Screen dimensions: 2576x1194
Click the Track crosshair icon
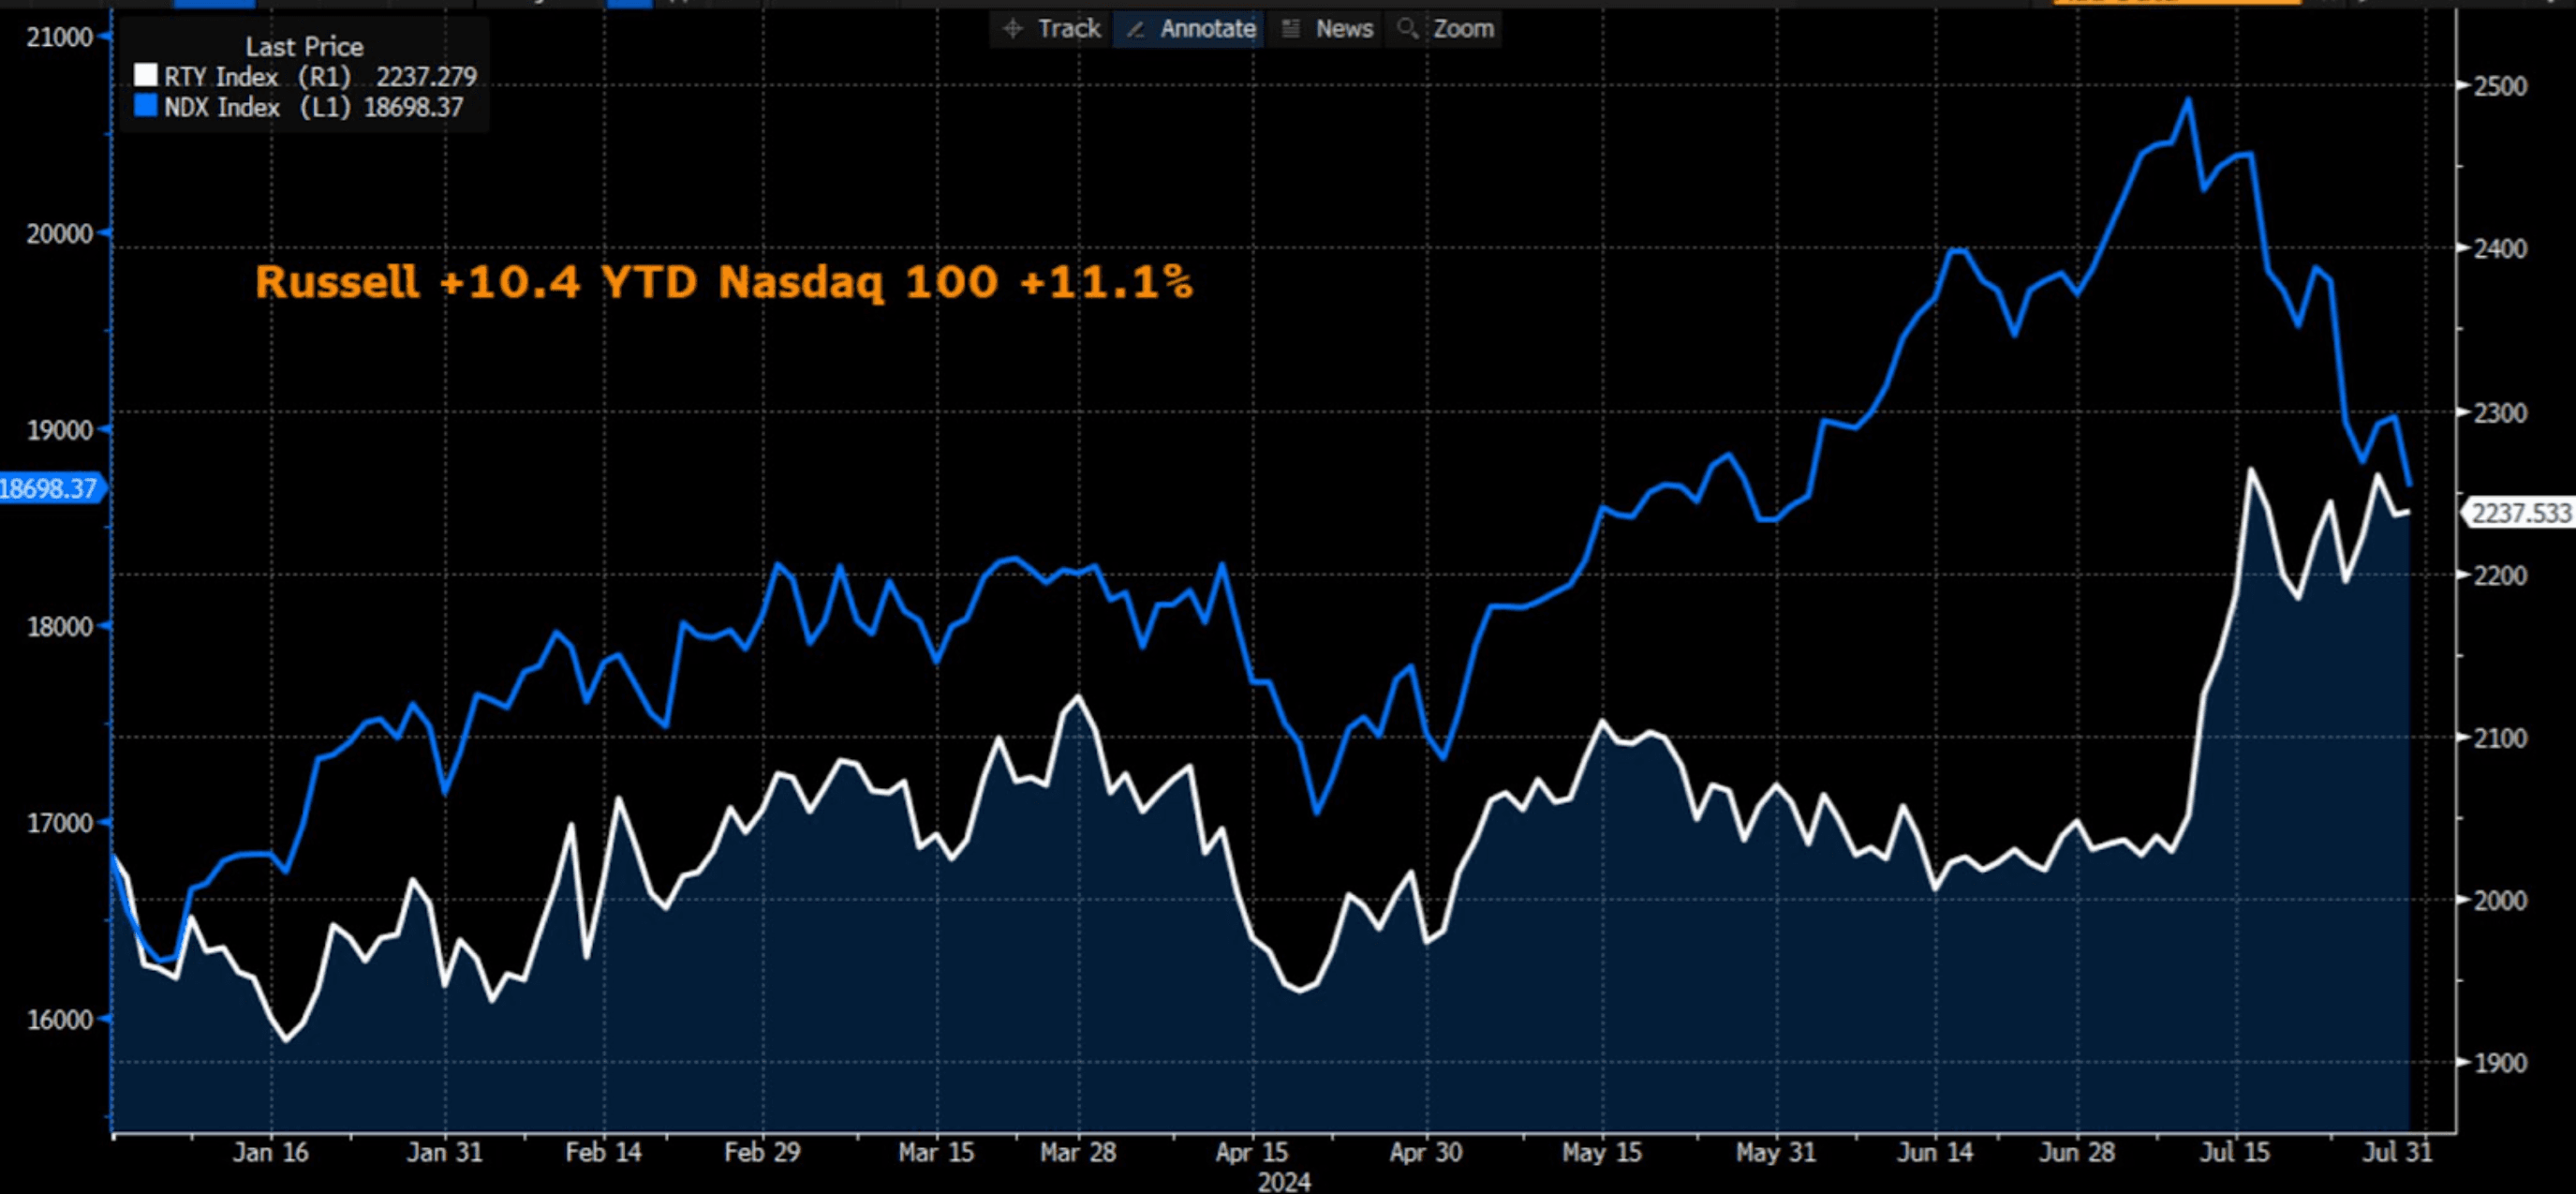(x=1012, y=29)
